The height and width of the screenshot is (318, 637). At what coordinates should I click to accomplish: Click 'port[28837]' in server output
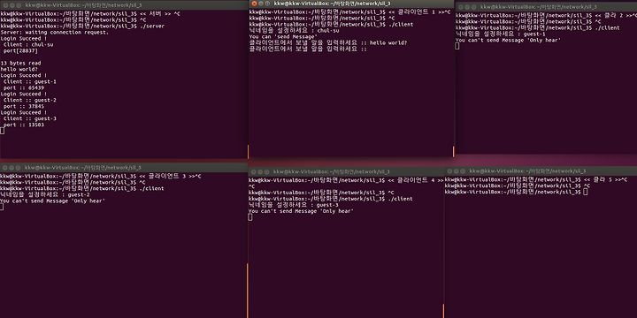[x=20, y=51]
